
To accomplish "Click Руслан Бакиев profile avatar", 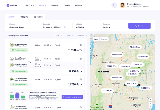I will (122, 5).
